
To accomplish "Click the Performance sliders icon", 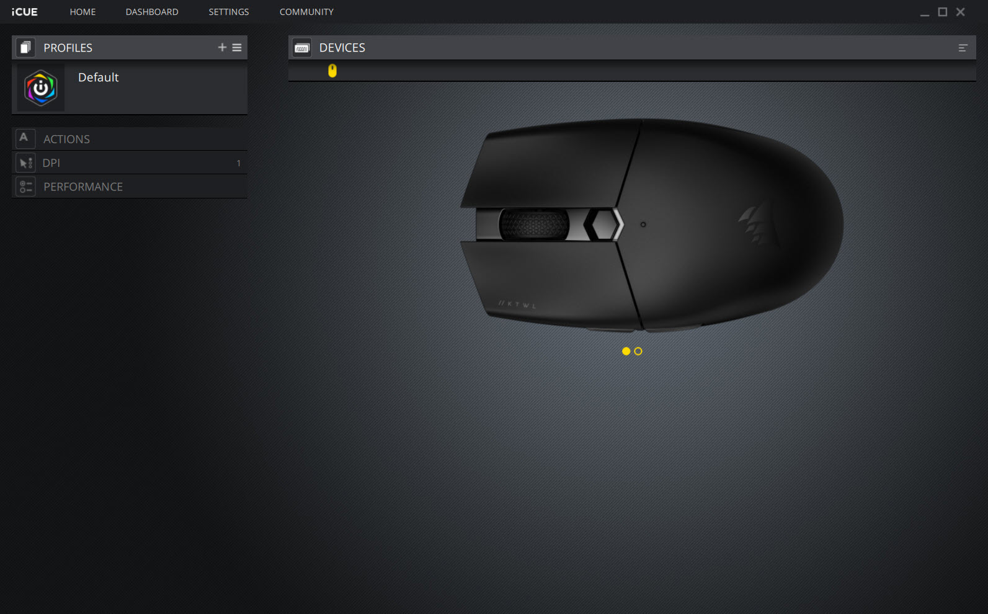I will (x=25, y=187).
